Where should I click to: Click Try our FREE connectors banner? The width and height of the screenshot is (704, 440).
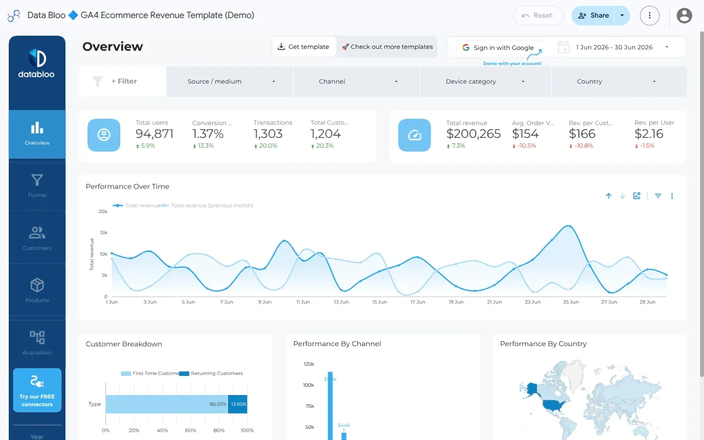pyautogui.click(x=37, y=390)
